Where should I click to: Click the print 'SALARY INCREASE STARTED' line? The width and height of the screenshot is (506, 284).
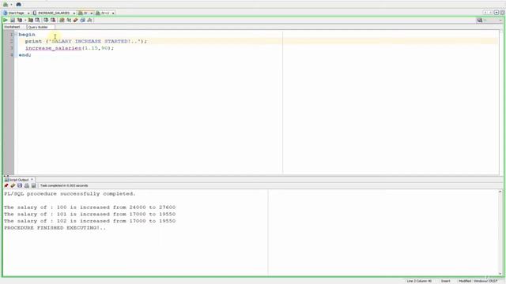click(x=86, y=41)
